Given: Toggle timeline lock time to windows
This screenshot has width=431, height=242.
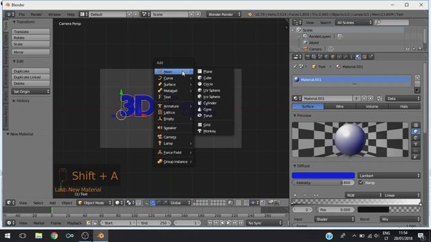Looking at the screenshot, I should point(94,223).
